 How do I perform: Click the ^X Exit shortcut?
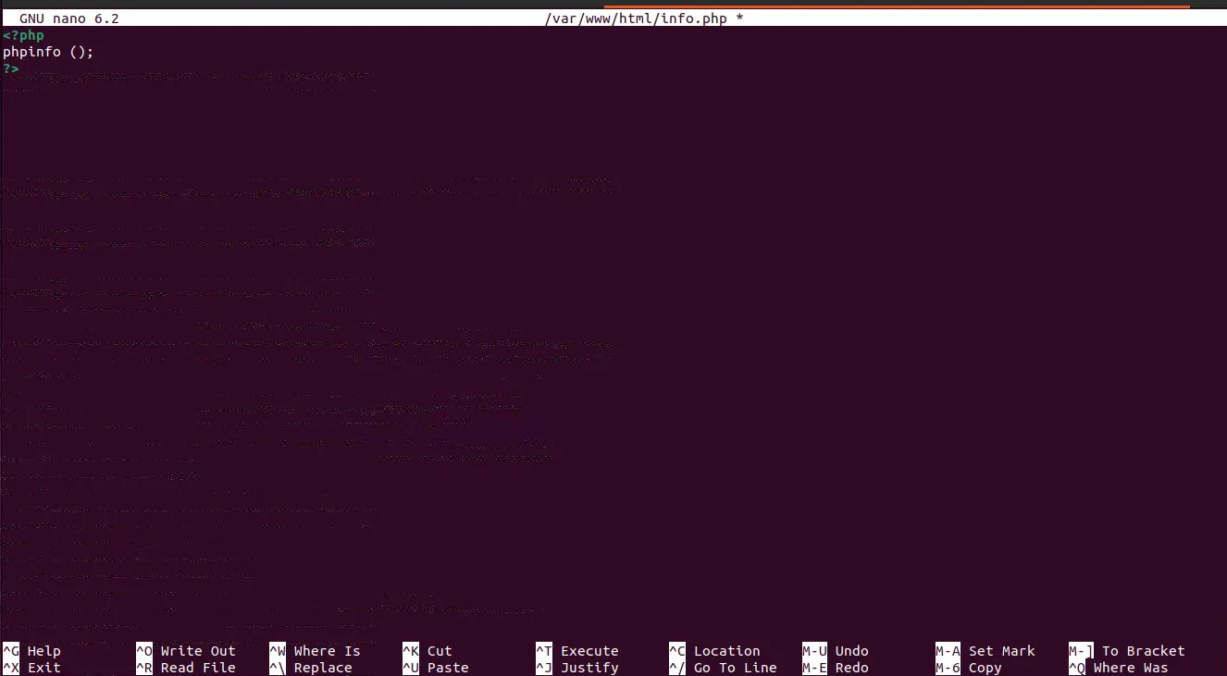32,668
